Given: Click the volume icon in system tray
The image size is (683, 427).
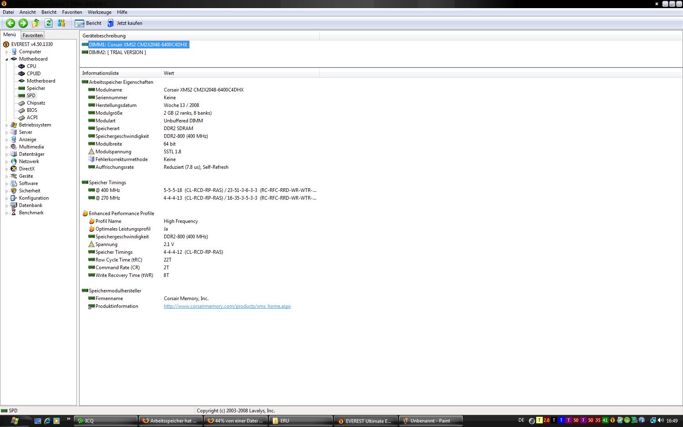Looking at the screenshot, I should click(x=660, y=420).
